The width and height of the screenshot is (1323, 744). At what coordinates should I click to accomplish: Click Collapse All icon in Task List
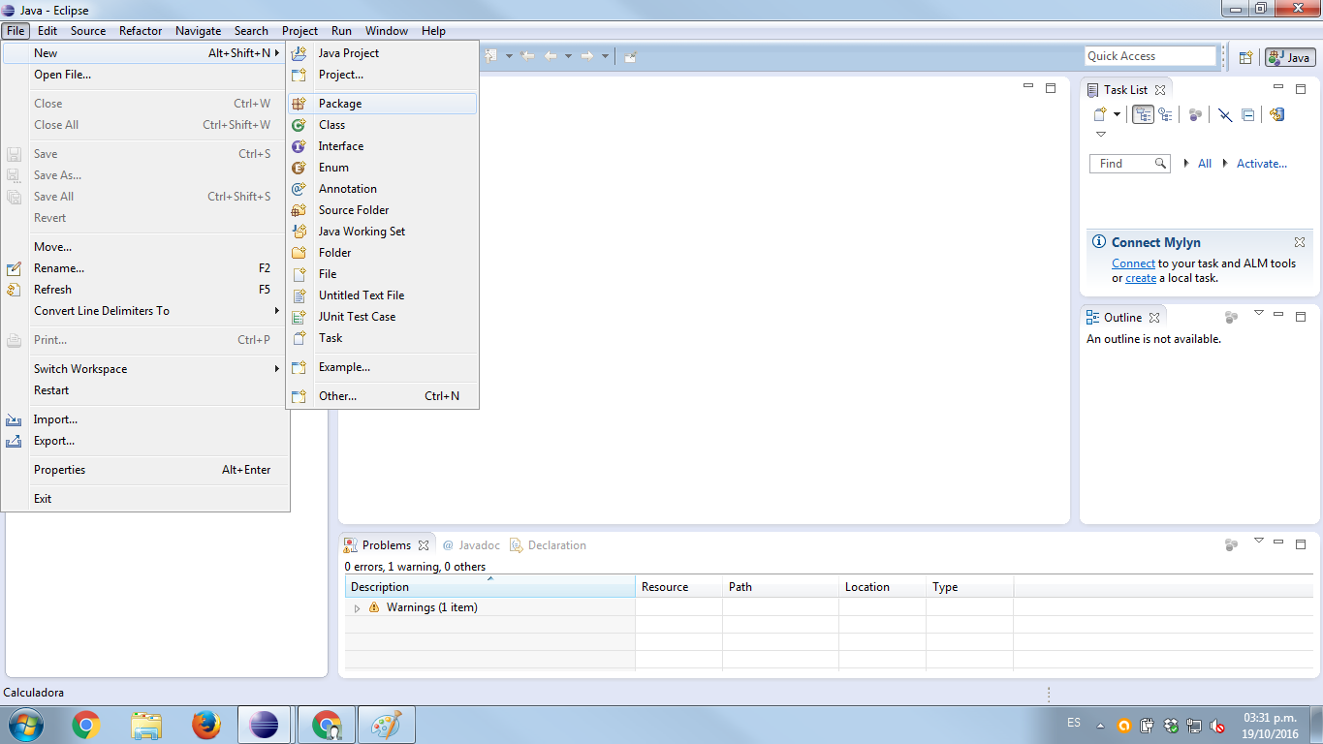click(1248, 114)
